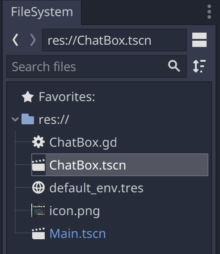Click the Search files field
Image resolution: width=220 pixels, height=254 pixels.
tap(97, 67)
